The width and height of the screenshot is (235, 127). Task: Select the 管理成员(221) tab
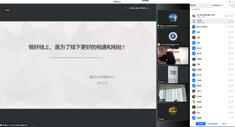click(218, 5)
